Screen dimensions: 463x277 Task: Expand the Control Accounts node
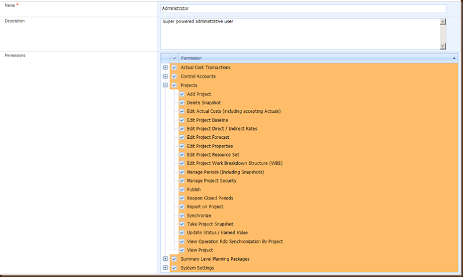pos(166,76)
